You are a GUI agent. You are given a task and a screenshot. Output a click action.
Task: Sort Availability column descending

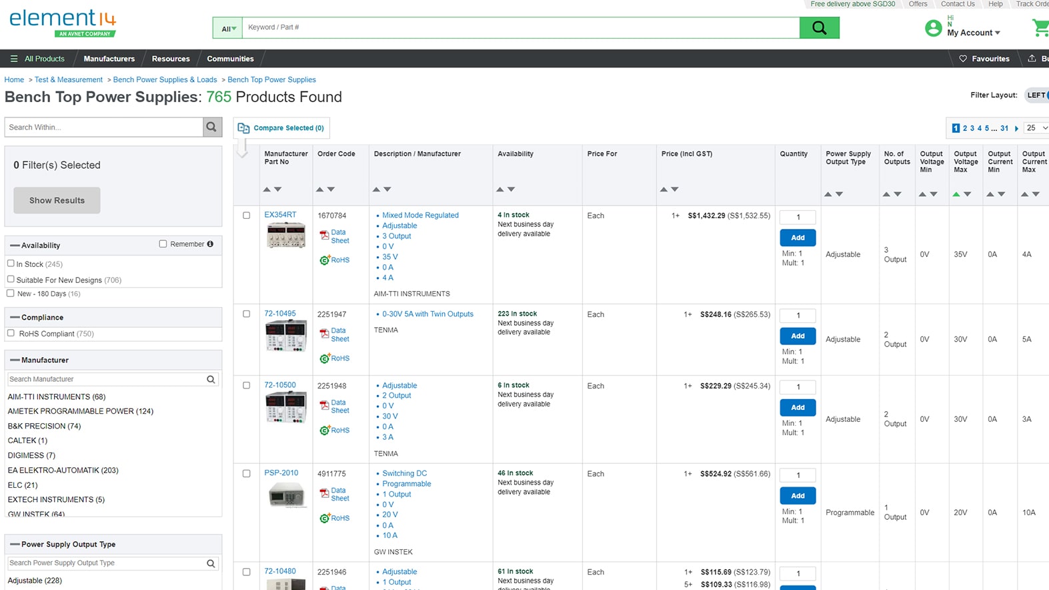pos(511,190)
